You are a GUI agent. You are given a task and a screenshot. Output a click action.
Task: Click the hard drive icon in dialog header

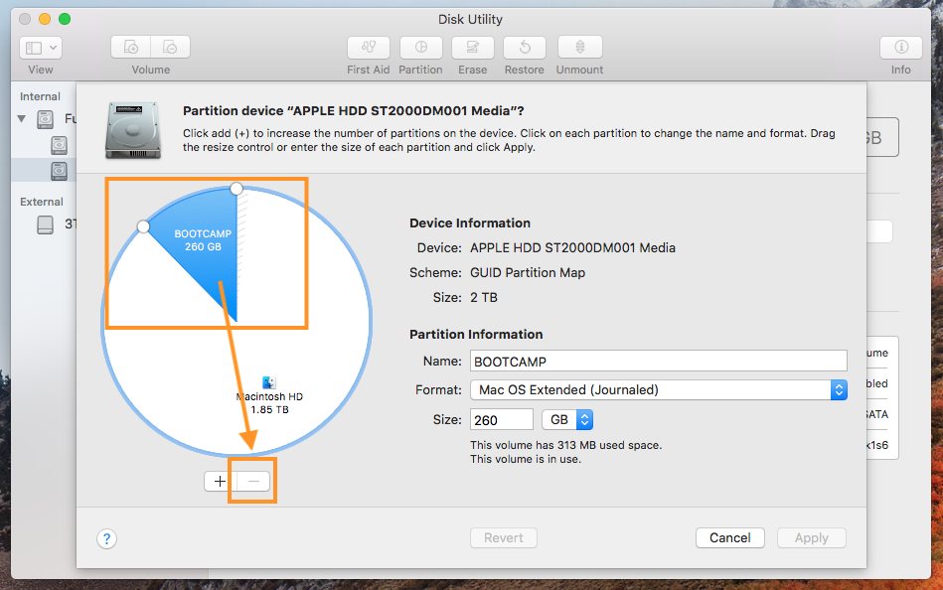point(133,130)
